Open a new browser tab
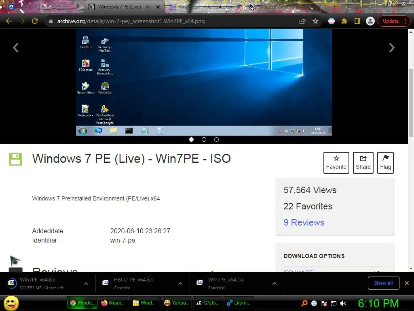Viewport: 414px width, 311px height. 334,7
